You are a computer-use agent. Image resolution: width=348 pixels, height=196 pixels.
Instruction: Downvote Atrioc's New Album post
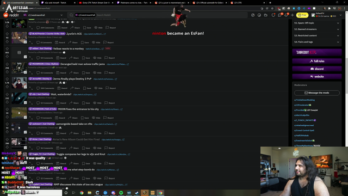click(7, 147)
